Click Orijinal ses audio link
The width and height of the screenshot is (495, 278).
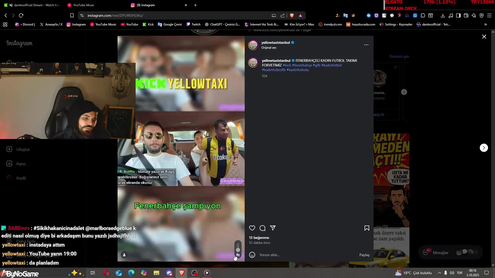click(x=269, y=48)
